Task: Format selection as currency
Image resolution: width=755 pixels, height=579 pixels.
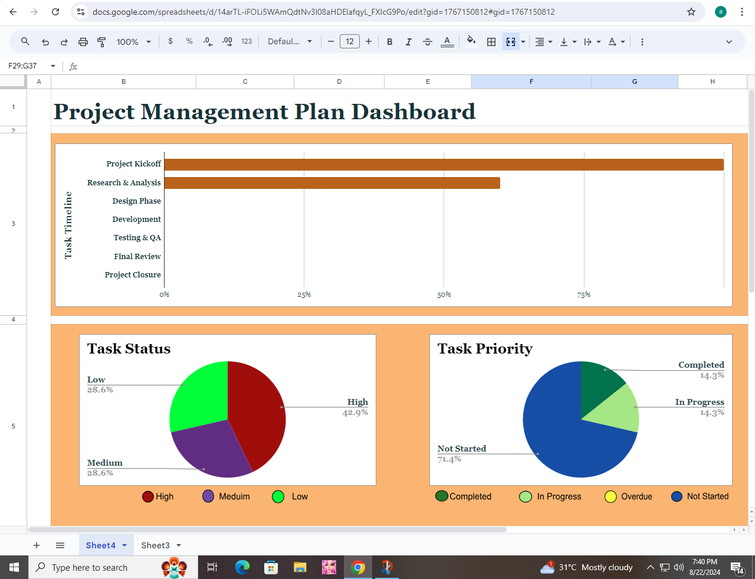Action: tap(170, 41)
